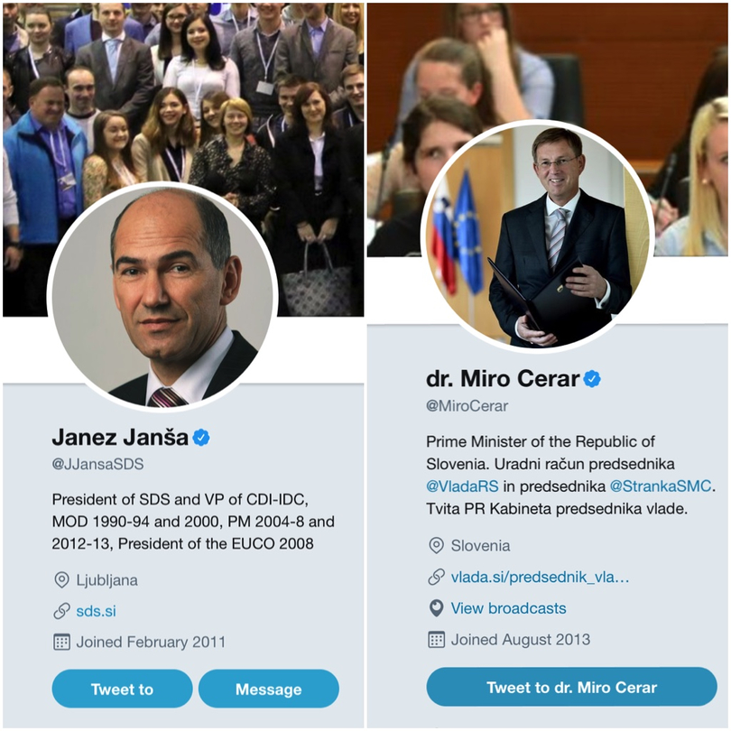Visit the @VladaRS mention
Viewport: 731px width, 731px height.
(x=462, y=486)
